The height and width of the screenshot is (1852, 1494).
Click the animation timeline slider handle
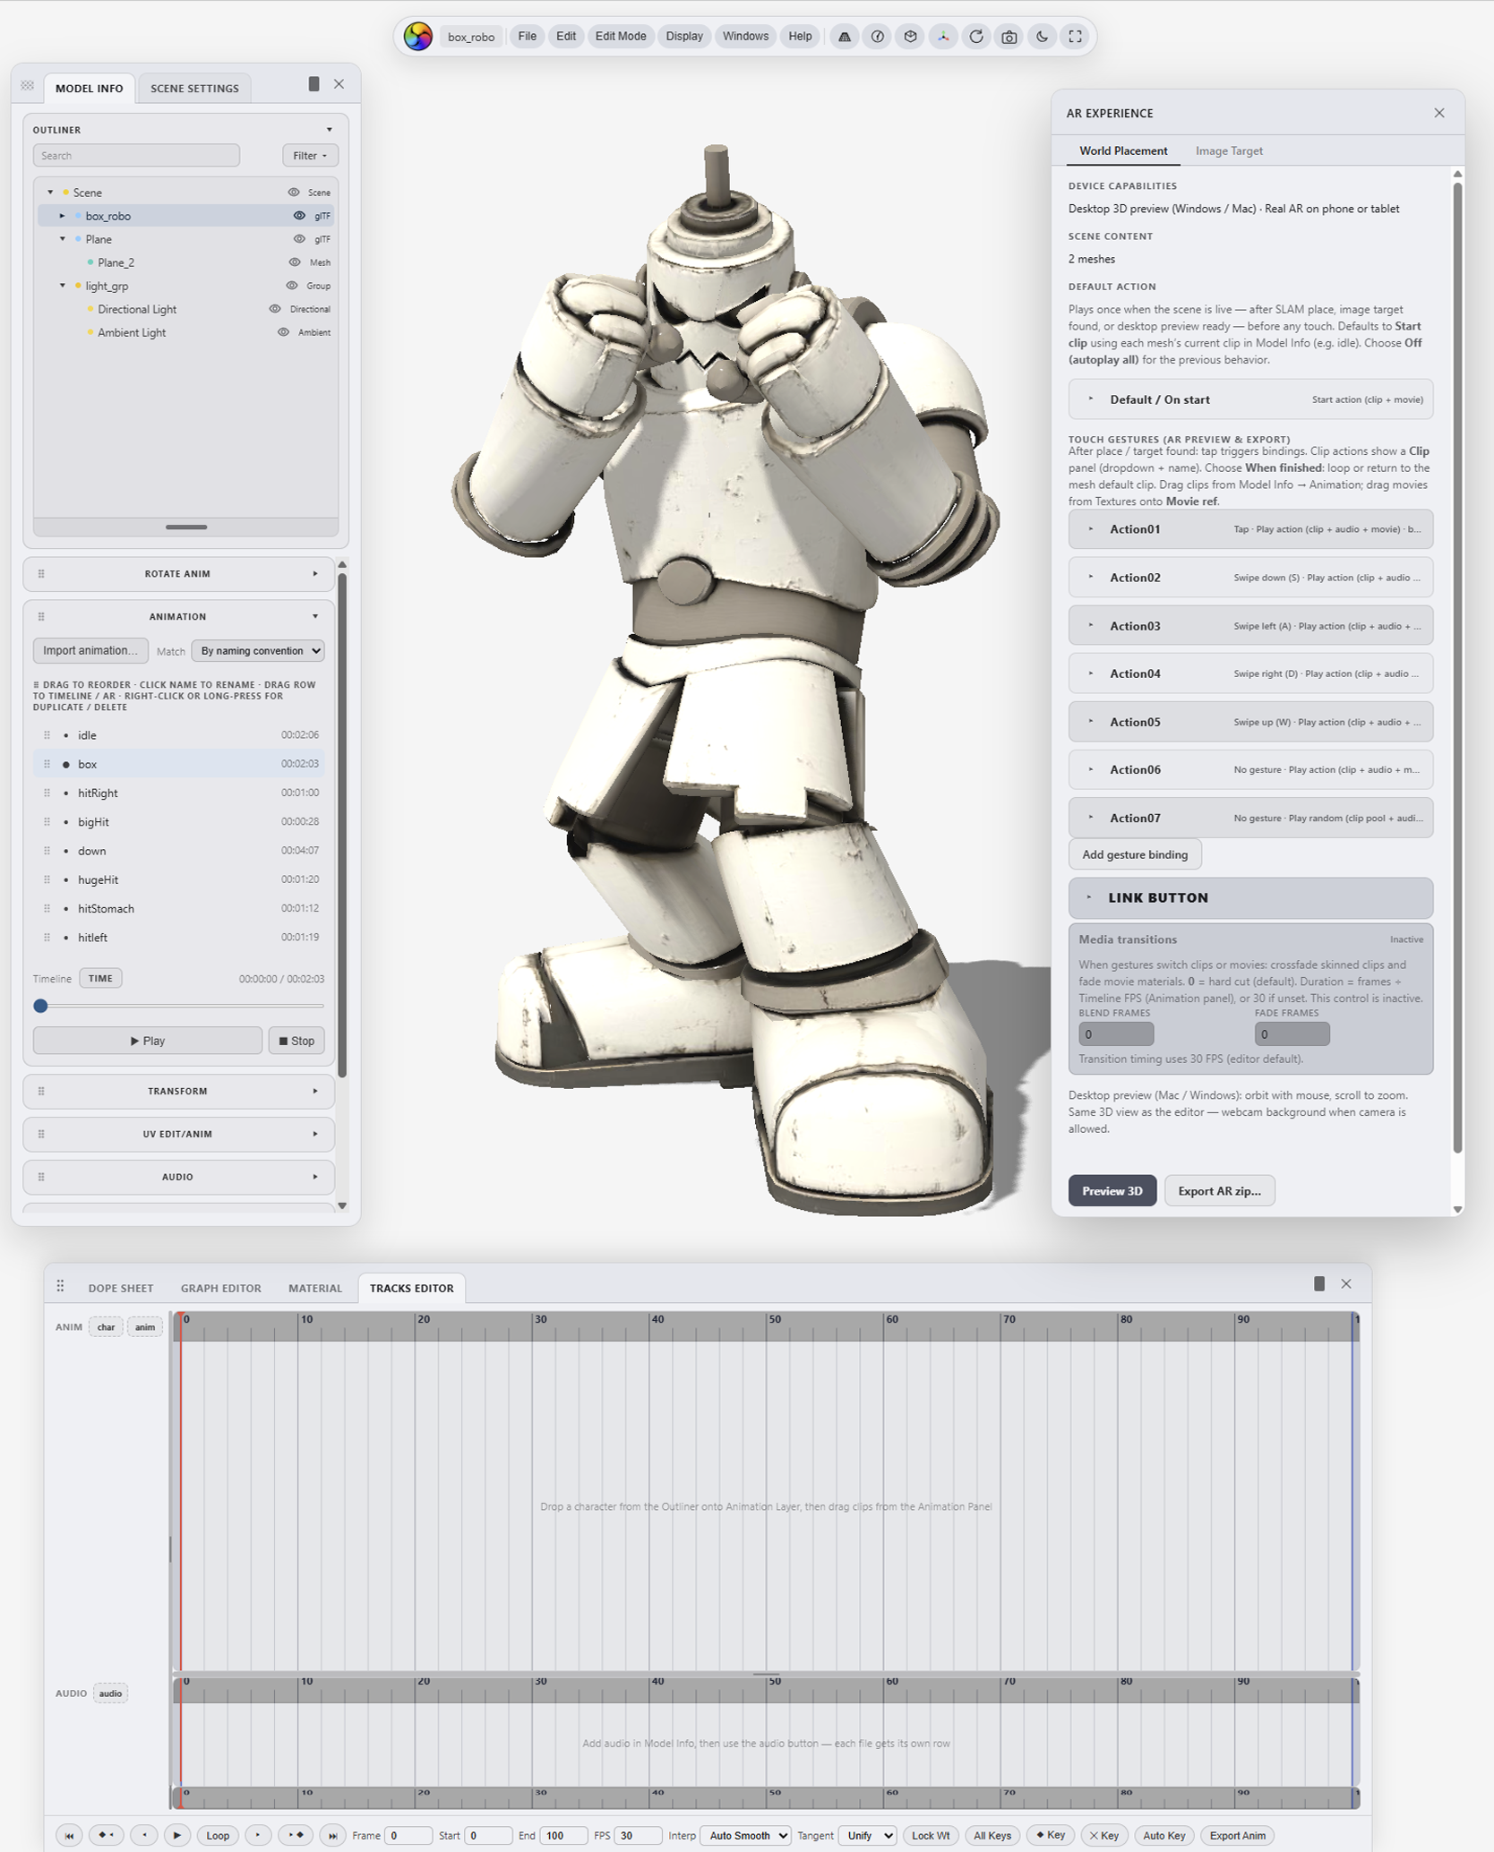pyautogui.click(x=40, y=1006)
